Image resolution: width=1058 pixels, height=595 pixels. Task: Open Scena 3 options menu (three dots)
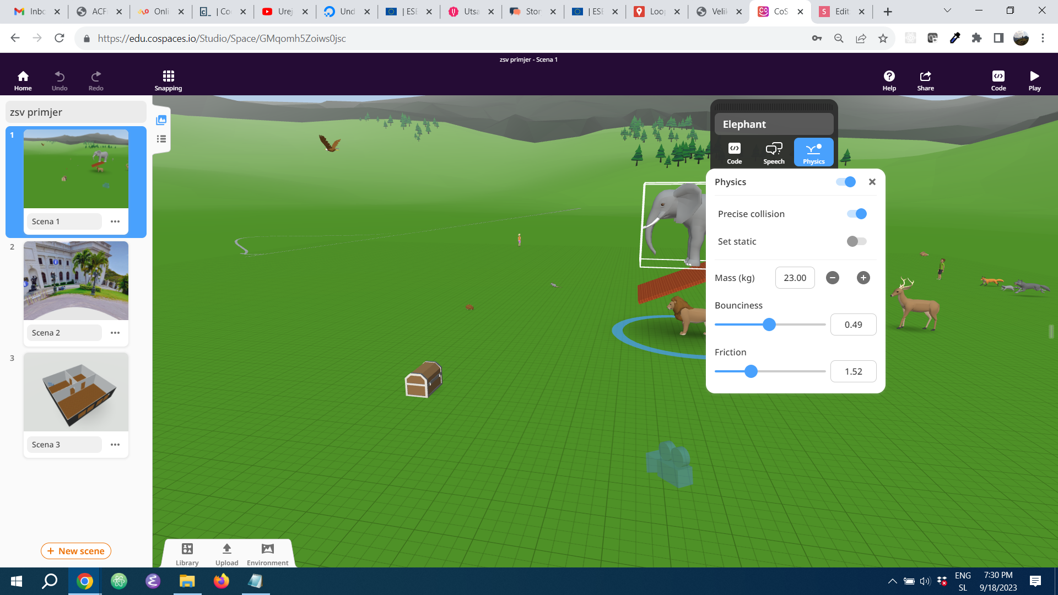click(x=115, y=445)
